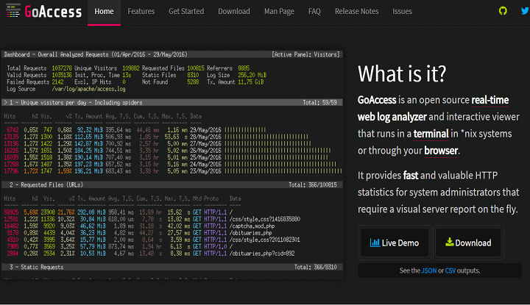The height and width of the screenshot is (305, 530).
Task: Open the GitHub icon link
Action: (x=503, y=11)
